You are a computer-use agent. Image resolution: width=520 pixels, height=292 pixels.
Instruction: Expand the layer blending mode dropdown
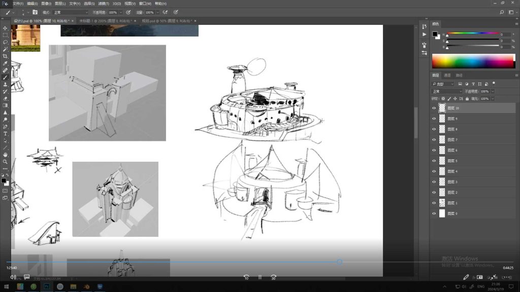pos(446,91)
